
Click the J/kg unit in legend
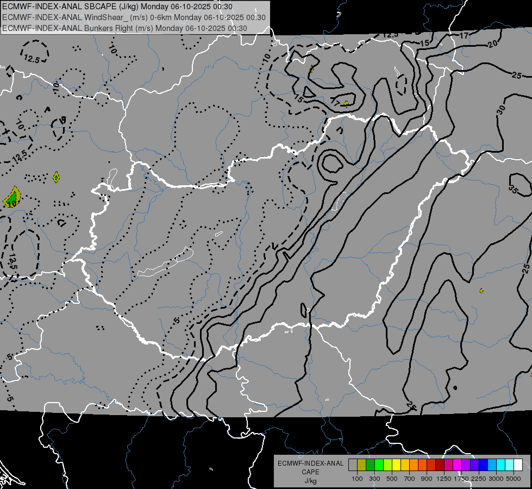coord(310,481)
